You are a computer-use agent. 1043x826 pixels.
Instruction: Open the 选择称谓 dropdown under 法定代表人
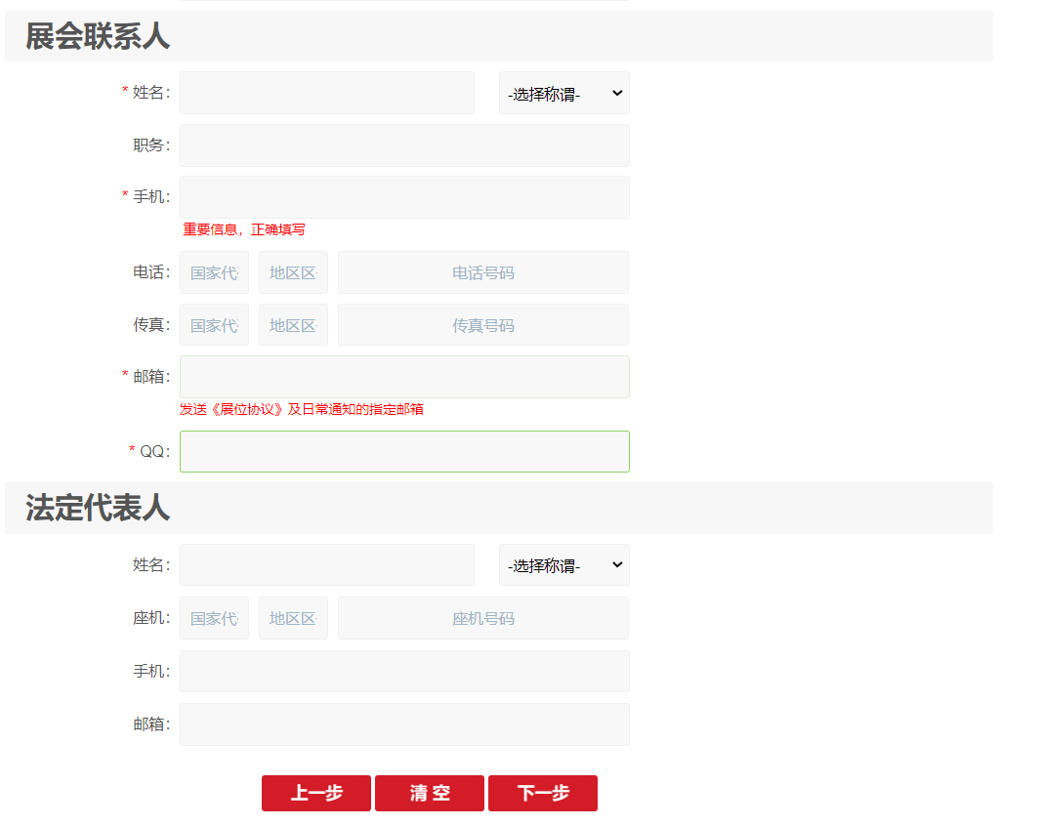(564, 565)
